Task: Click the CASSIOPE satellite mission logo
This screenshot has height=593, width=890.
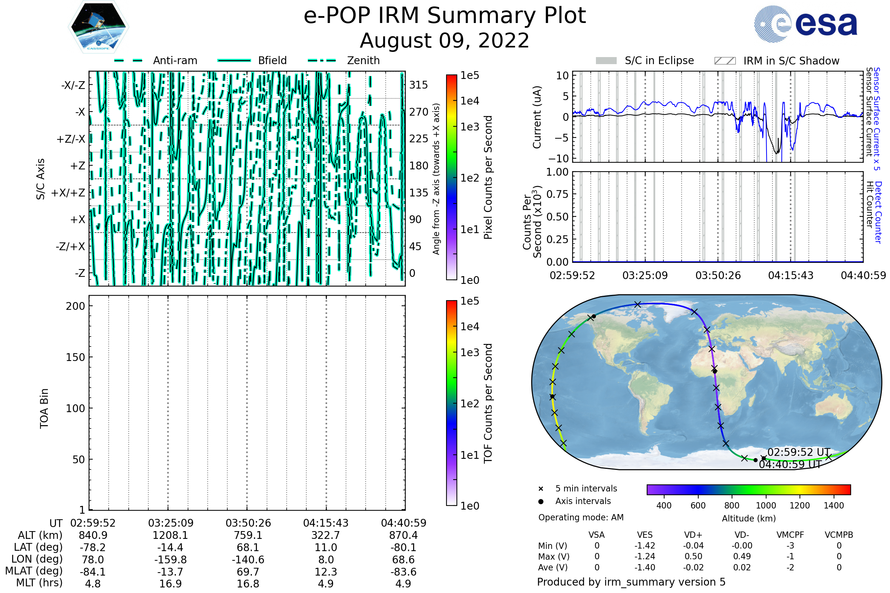Action: (98, 27)
